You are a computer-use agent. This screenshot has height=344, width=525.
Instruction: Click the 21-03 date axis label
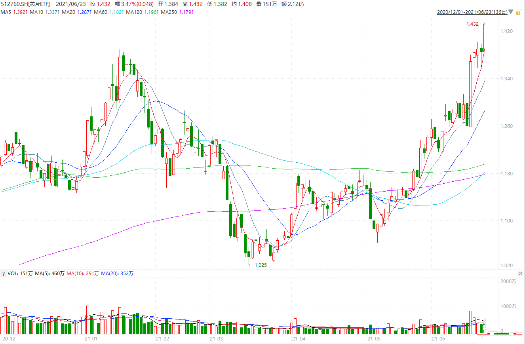pyautogui.click(x=217, y=339)
